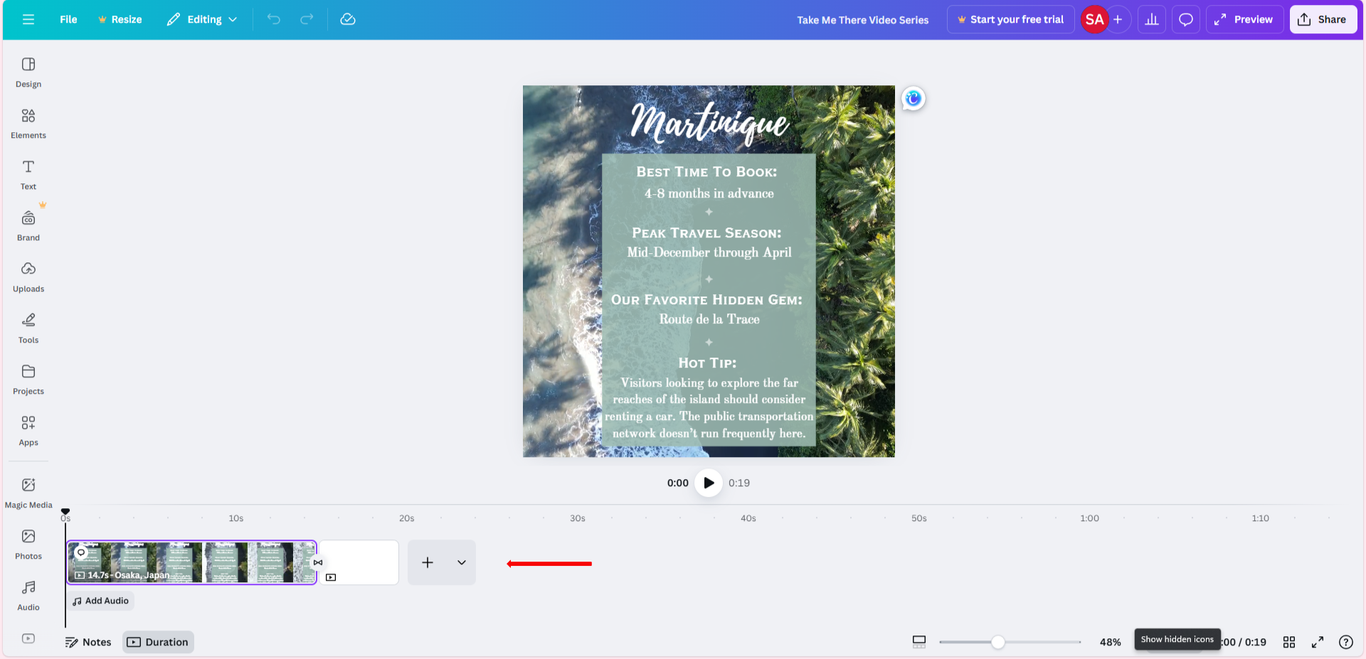The image size is (1366, 659).
Task: Click the Share button
Action: click(x=1323, y=19)
